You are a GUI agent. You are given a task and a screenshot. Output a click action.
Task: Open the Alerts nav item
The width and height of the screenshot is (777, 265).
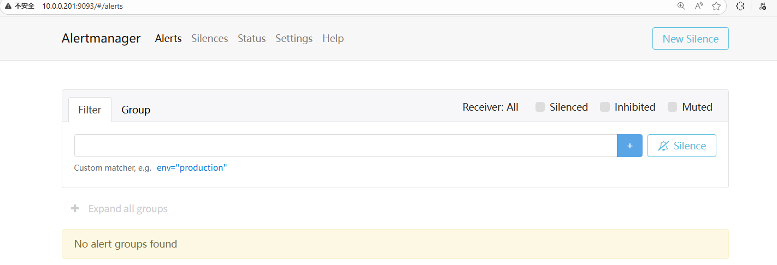tap(168, 38)
